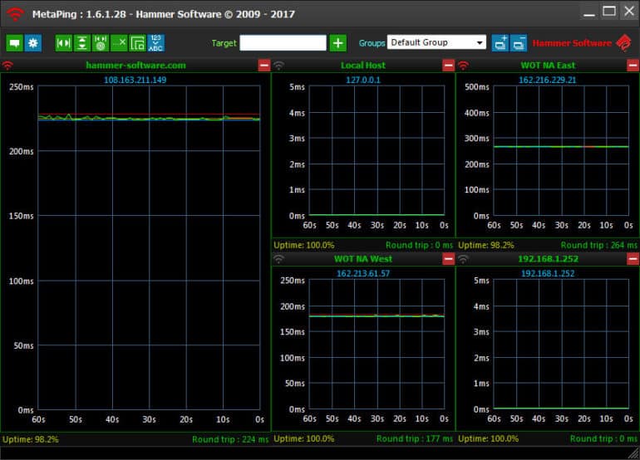
Task: Remove the 192.168.1.252 graph with red minus
Action: [633, 259]
